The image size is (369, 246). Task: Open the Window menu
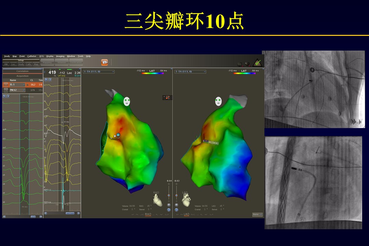pos(71,56)
